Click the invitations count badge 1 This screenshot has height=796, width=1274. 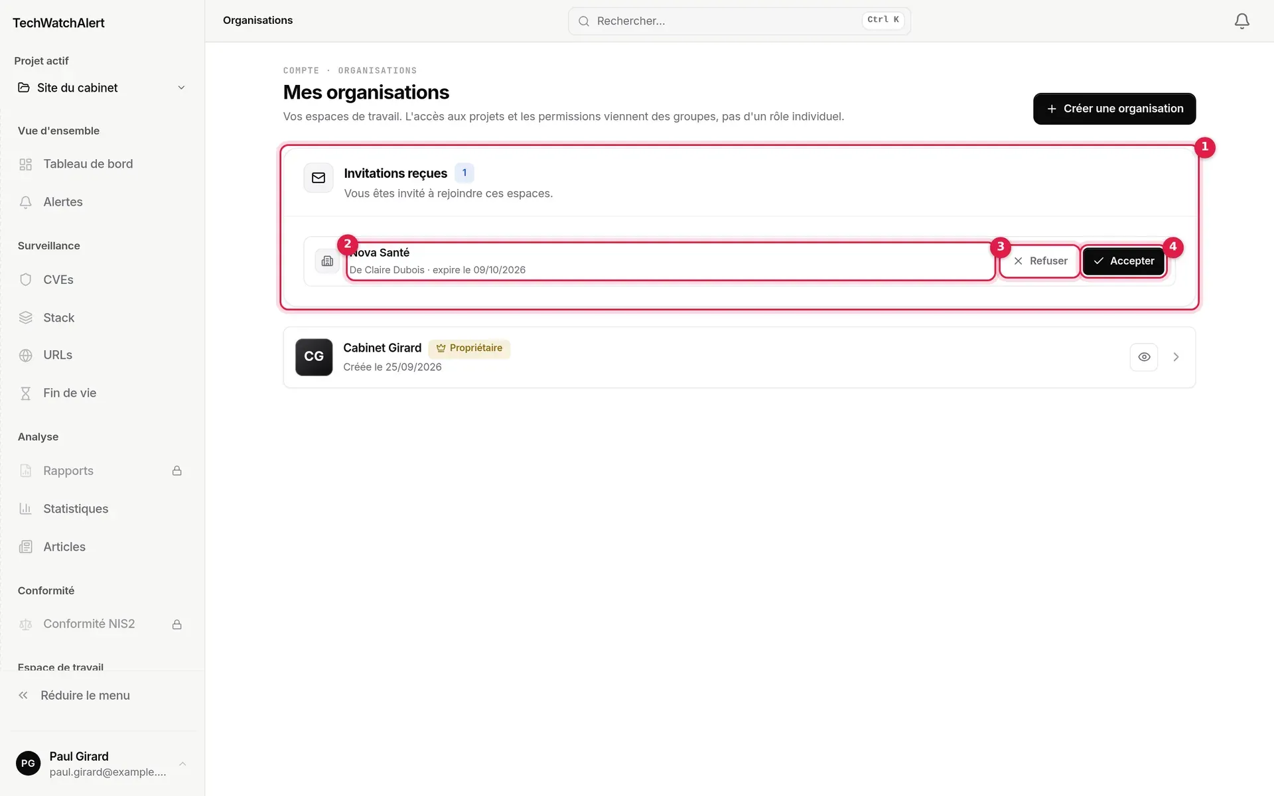tap(464, 173)
